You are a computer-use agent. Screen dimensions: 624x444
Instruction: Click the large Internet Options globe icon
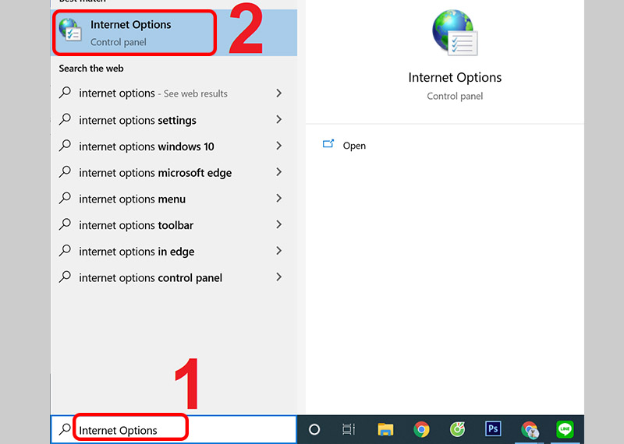[455, 33]
